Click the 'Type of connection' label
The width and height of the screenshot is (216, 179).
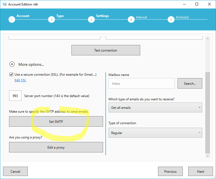point(122,123)
